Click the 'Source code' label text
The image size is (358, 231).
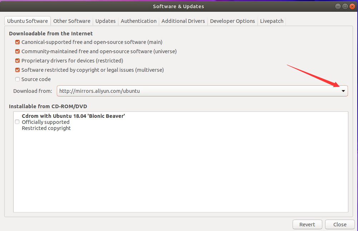(x=36, y=79)
